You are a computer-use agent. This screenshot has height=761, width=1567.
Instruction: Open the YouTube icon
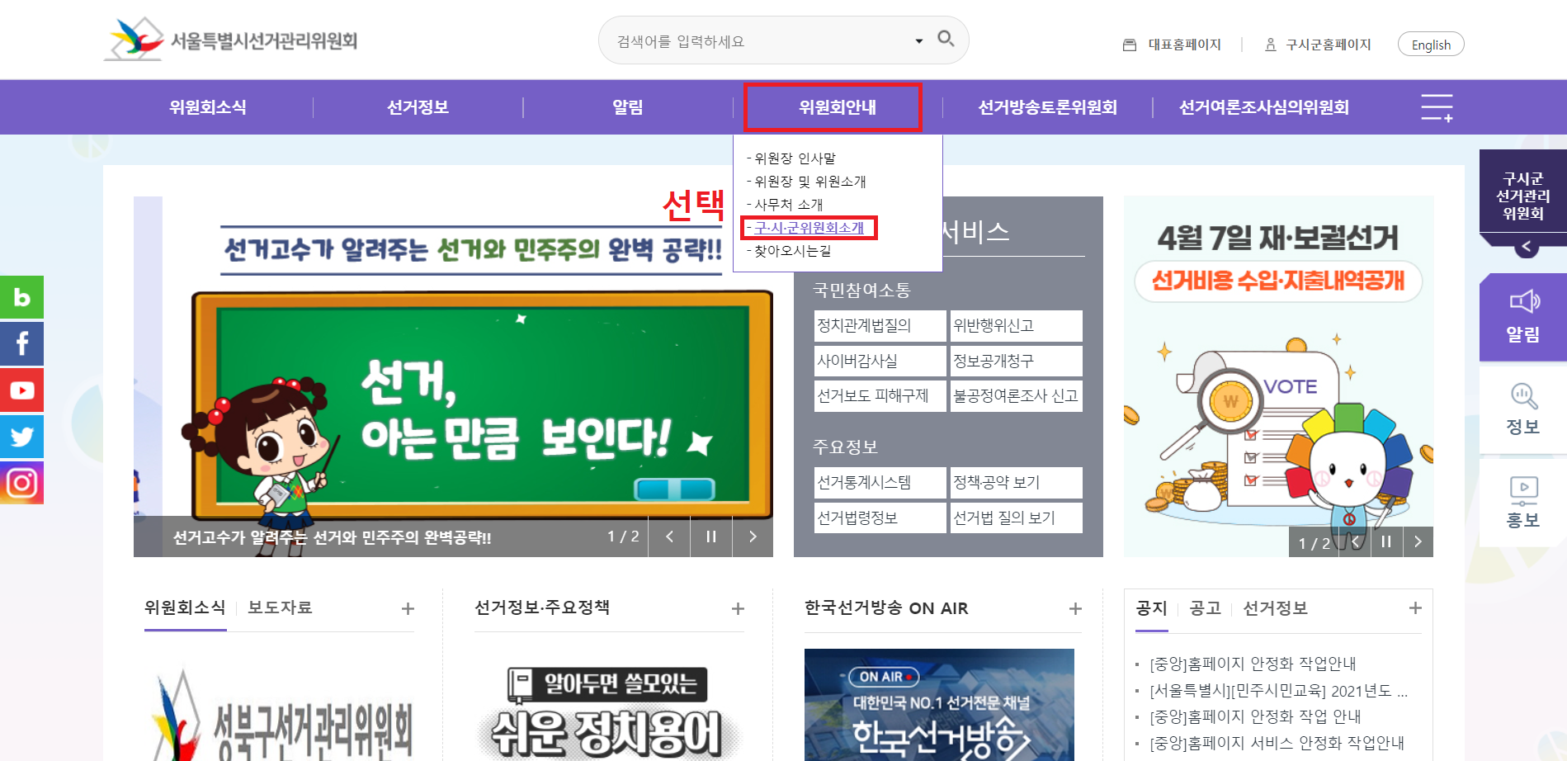pyautogui.click(x=21, y=390)
